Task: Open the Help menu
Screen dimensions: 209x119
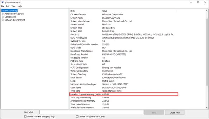Action: (x=20, y=6)
